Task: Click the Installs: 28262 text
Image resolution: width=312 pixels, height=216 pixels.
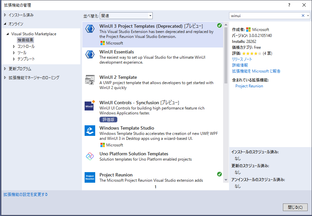Action: coord(244,42)
